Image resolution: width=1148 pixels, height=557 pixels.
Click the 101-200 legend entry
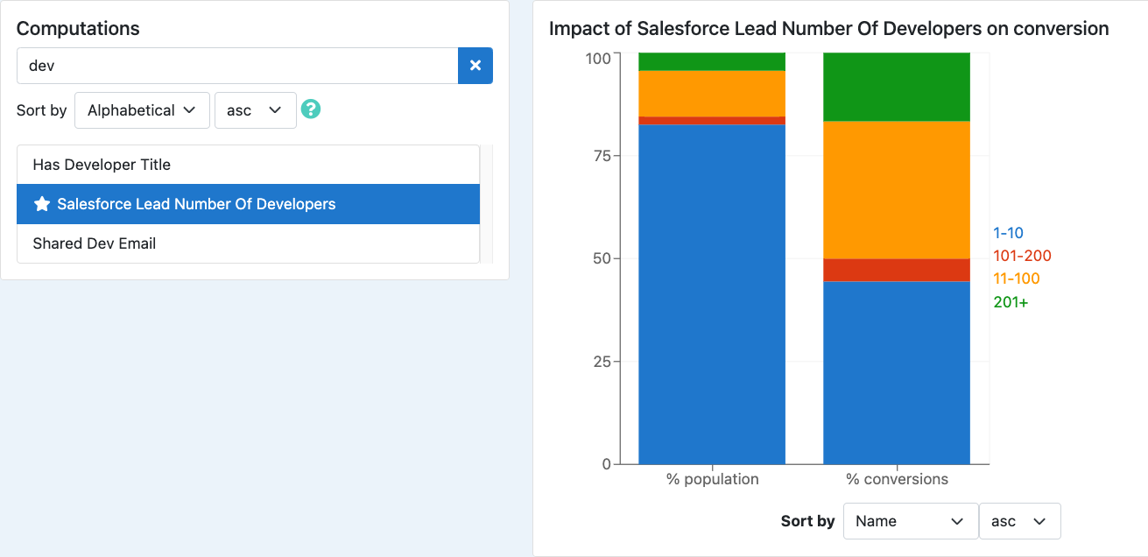coord(1022,256)
